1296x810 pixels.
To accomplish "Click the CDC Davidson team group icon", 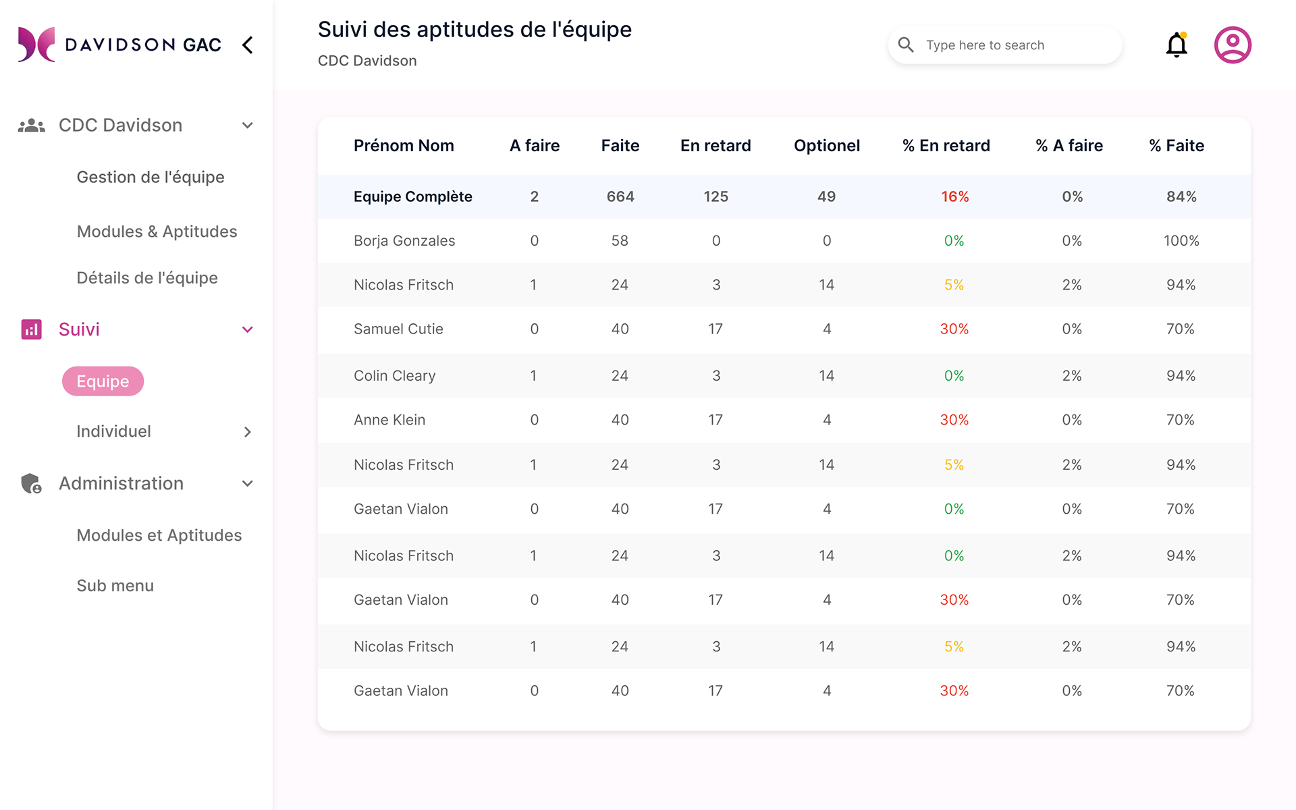I will [x=31, y=126].
